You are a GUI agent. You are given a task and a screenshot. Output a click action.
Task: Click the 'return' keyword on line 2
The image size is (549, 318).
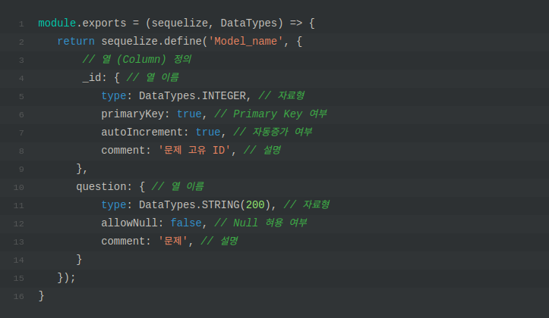(76, 42)
